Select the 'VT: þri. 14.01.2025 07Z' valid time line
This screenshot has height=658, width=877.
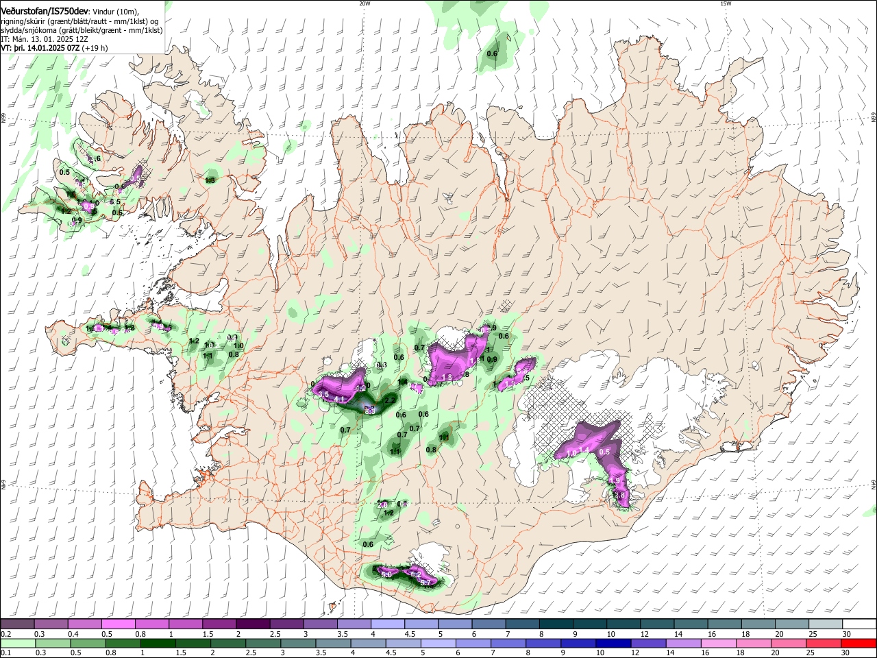(40, 49)
